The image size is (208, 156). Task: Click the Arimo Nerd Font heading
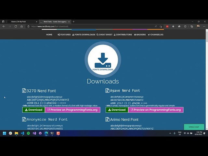124,120
